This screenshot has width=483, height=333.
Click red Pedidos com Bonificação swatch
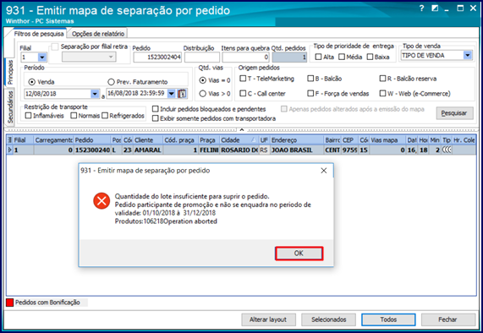tap(9, 303)
